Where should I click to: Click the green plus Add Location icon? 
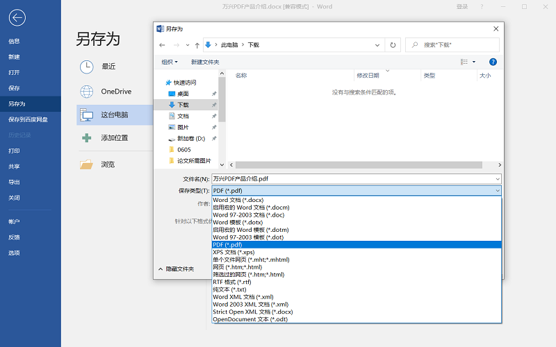[x=86, y=137]
